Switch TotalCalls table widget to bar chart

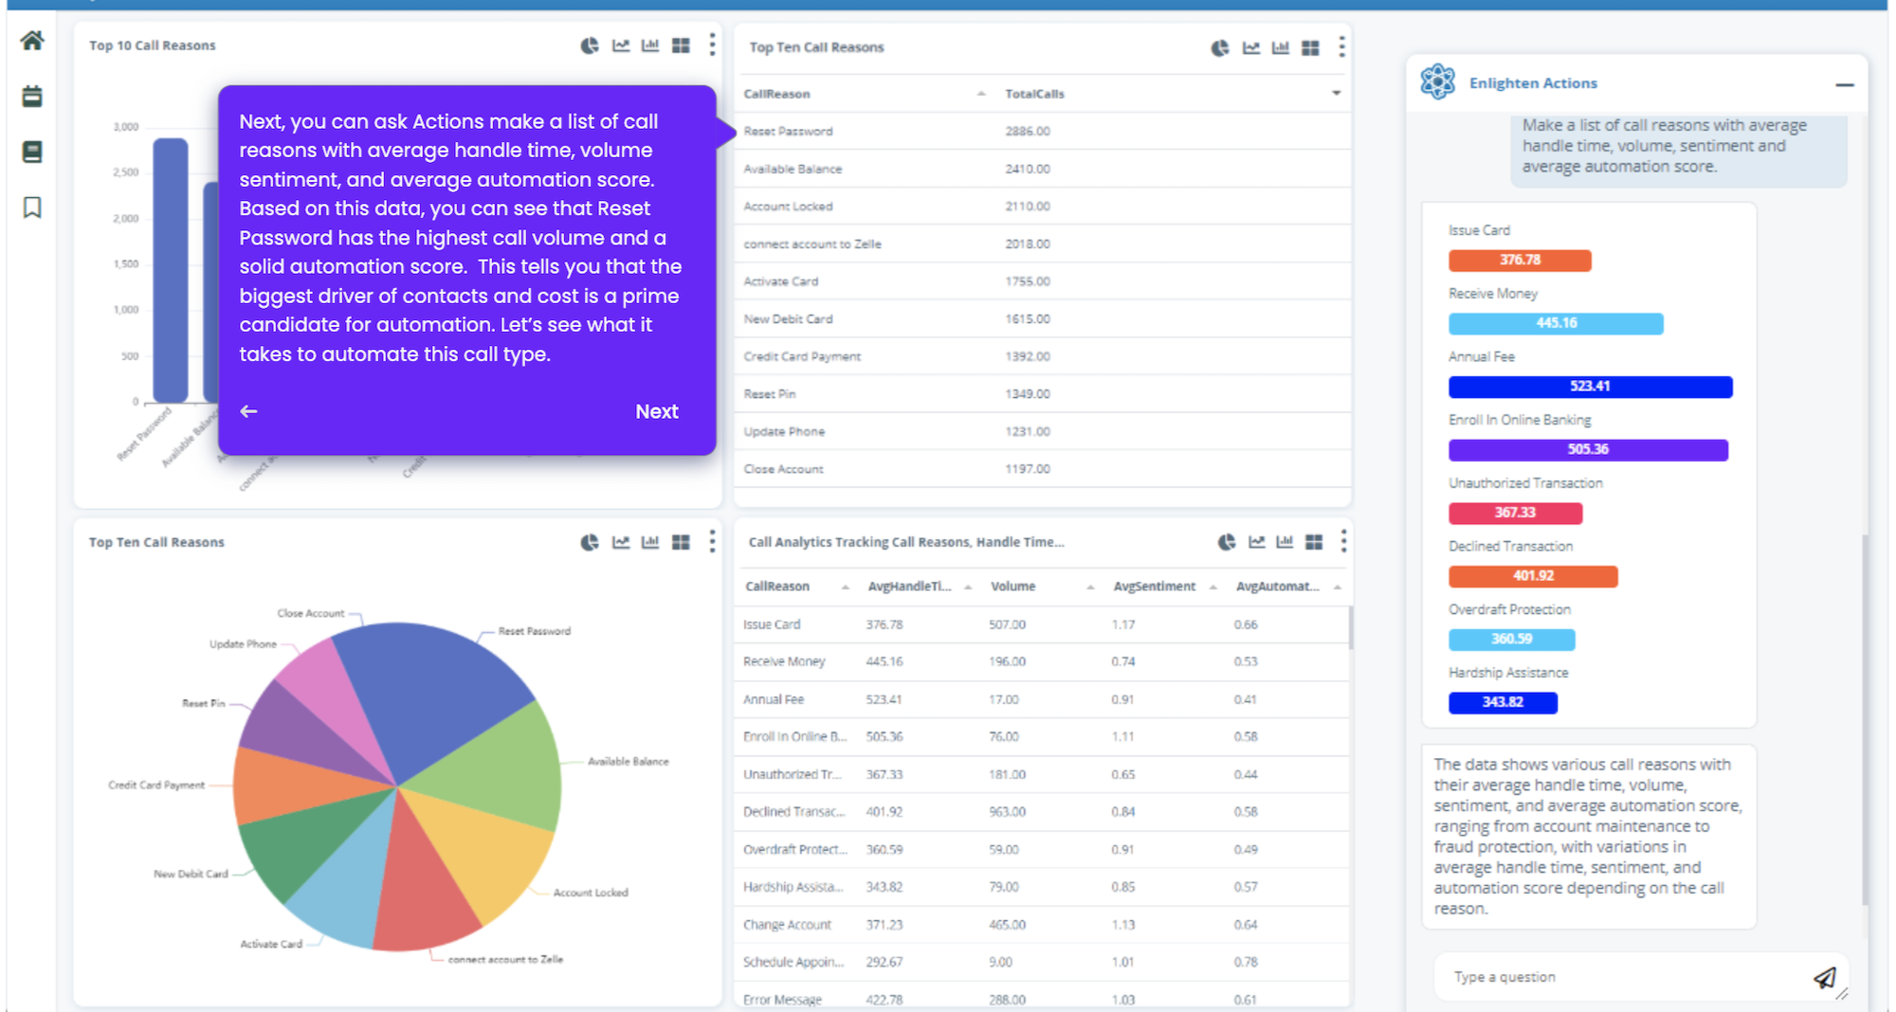[x=1281, y=47]
